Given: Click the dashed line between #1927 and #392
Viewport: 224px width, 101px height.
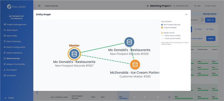Looking at the screenshot, I should coord(105,59).
